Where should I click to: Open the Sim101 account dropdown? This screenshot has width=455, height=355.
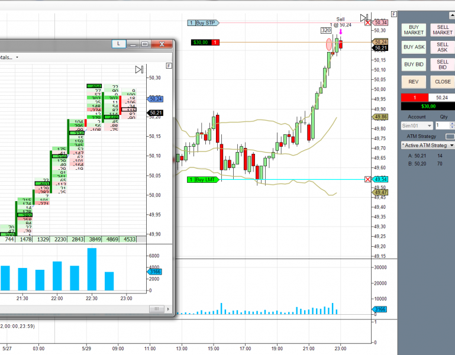click(x=417, y=125)
